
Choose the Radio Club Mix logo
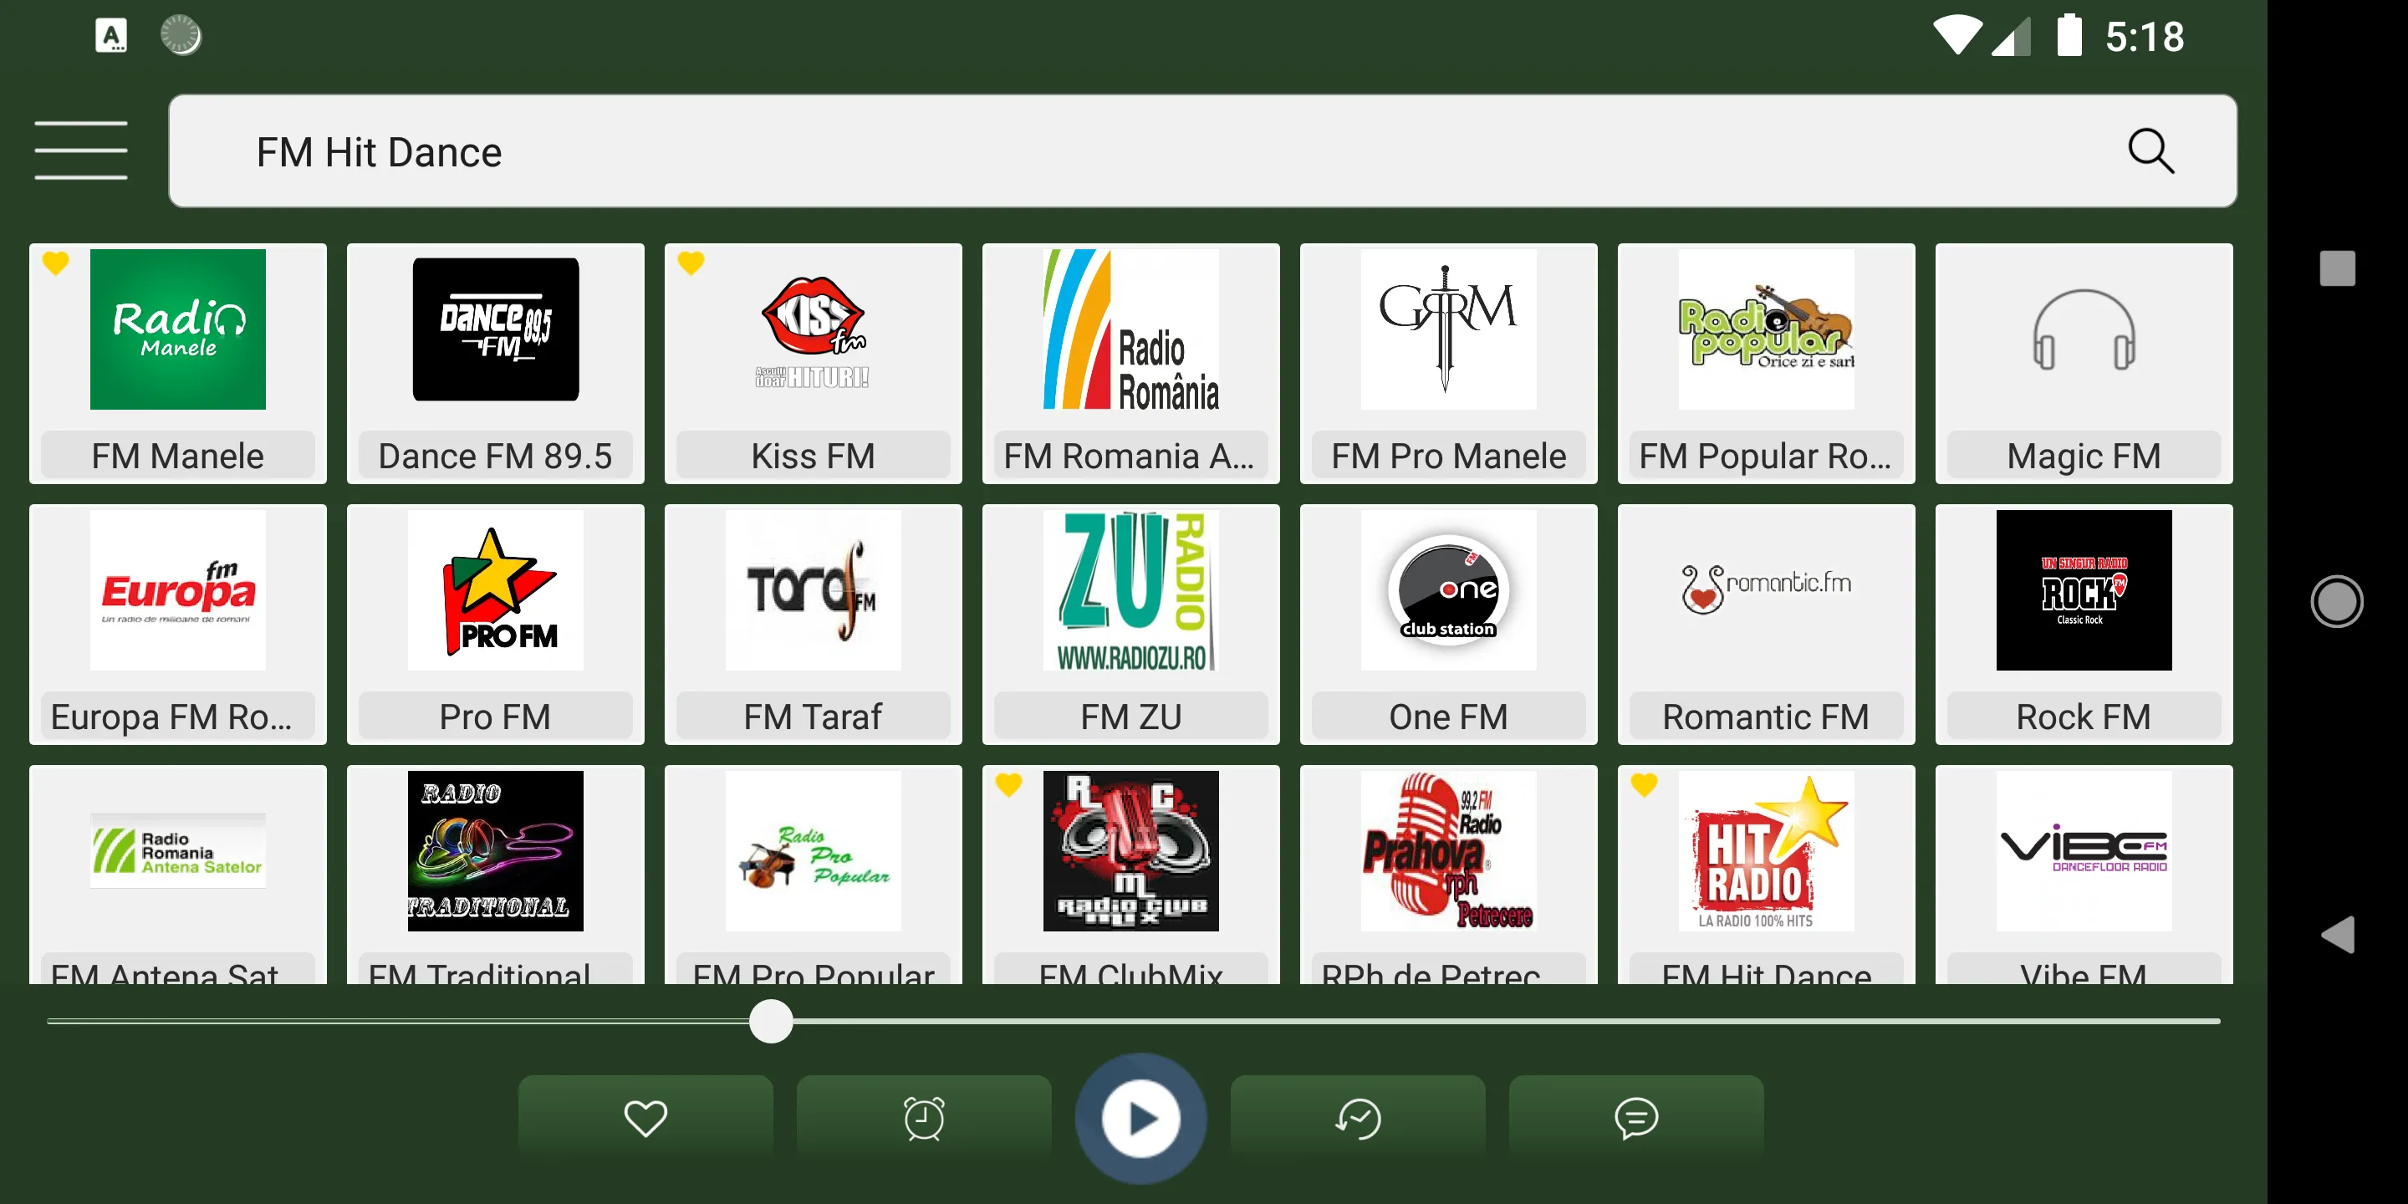click(1131, 850)
